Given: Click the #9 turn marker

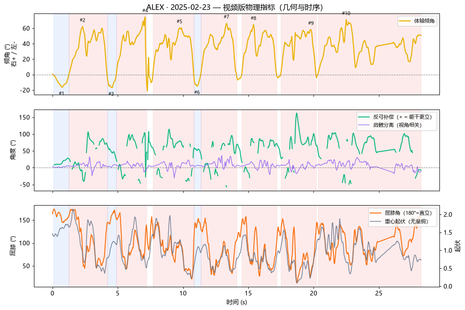Looking at the screenshot, I should [x=311, y=23].
